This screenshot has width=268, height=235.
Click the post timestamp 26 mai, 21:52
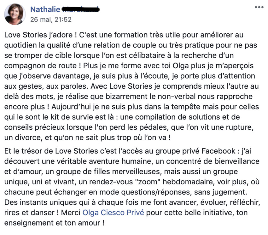tap(51, 20)
